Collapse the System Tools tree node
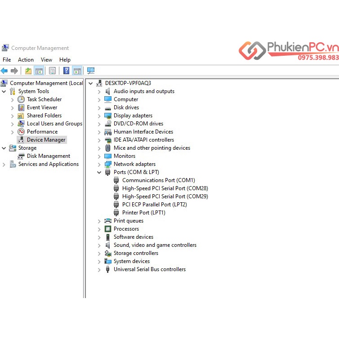The width and height of the screenshot is (339, 339). point(4,91)
